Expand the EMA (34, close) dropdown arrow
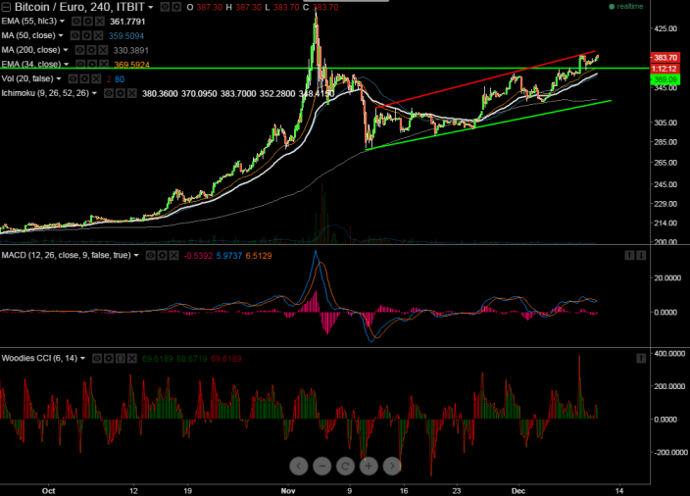The width and height of the screenshot is (690, 496). 66,65
